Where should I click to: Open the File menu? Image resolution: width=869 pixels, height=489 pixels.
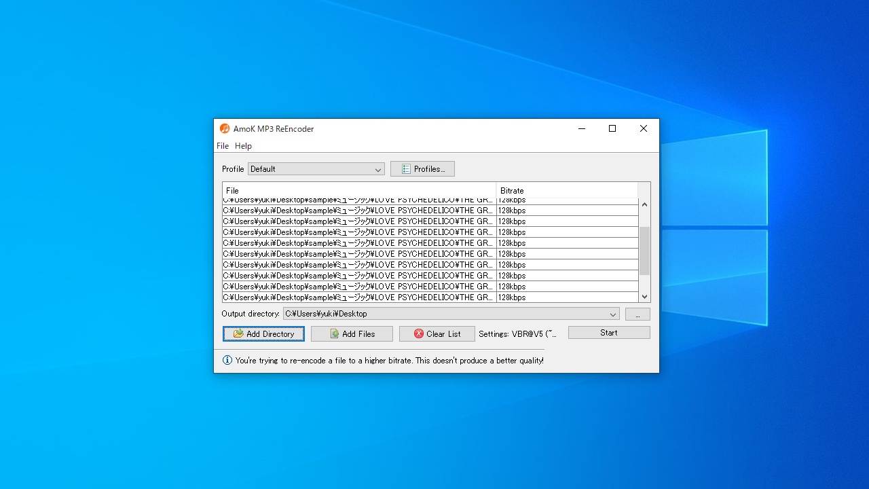(x=223, y=146)
